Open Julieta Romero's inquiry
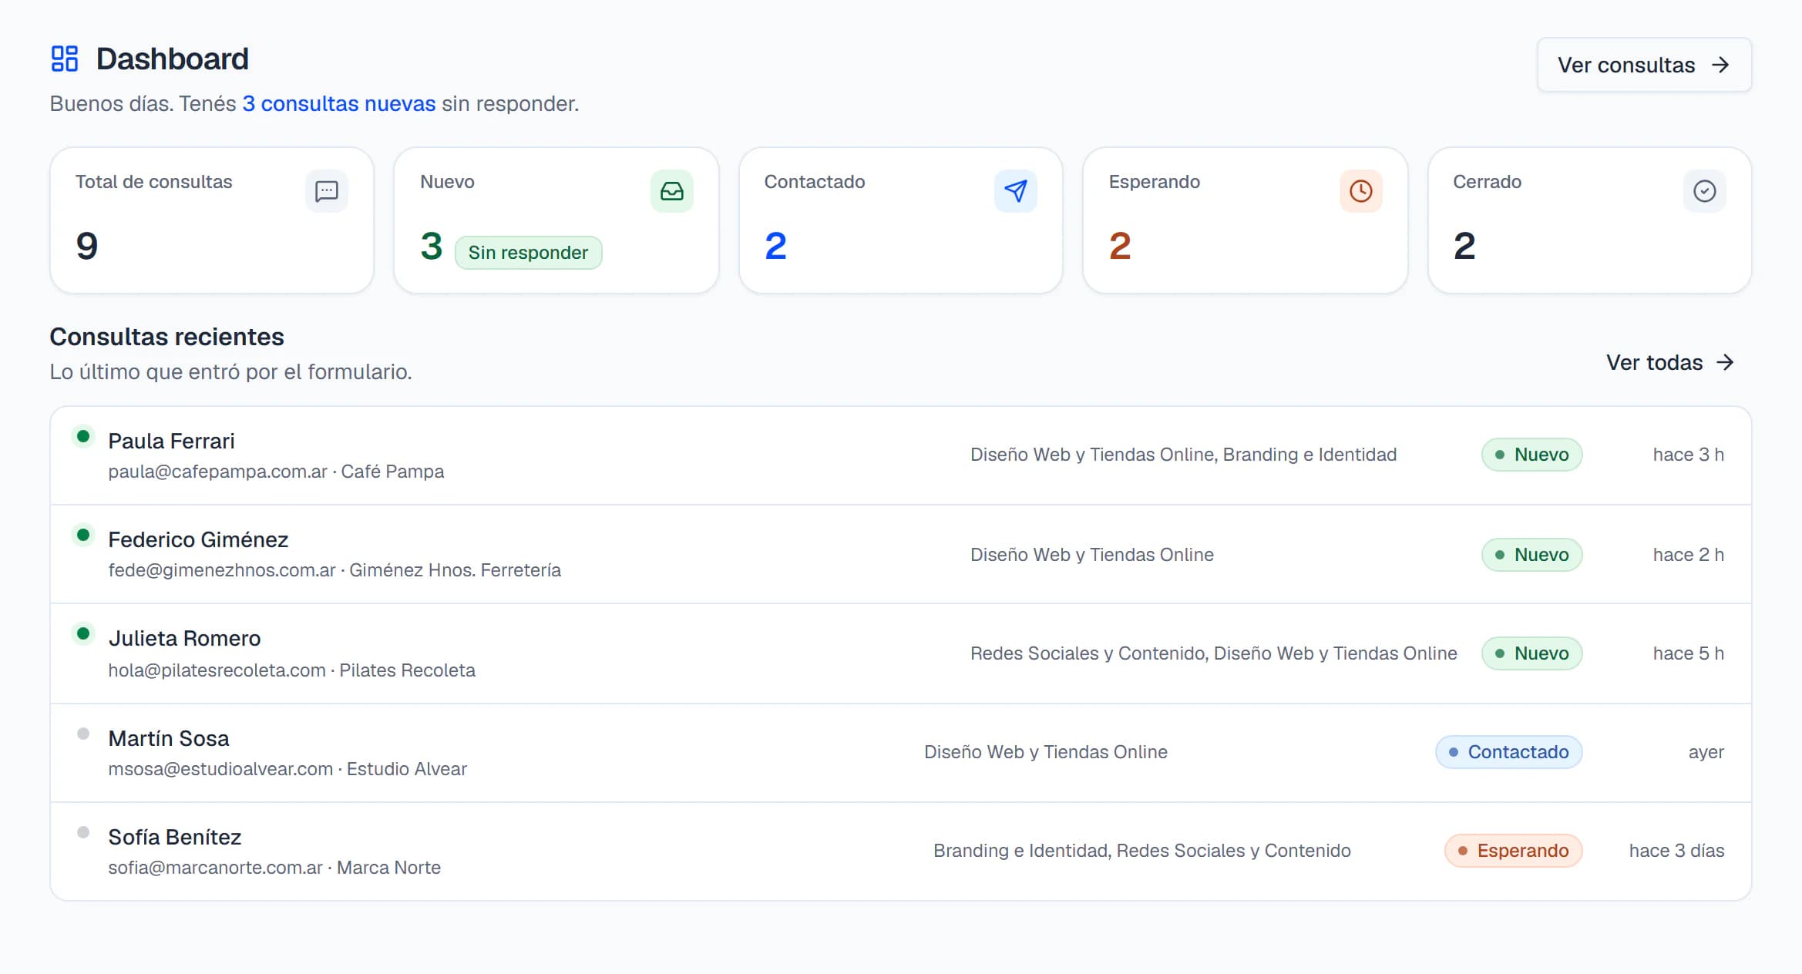 click(901, 653)
